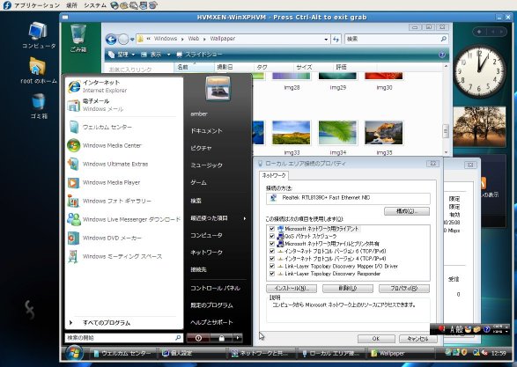
Task: Click the Start menu power button
Action: pos(198,338)
